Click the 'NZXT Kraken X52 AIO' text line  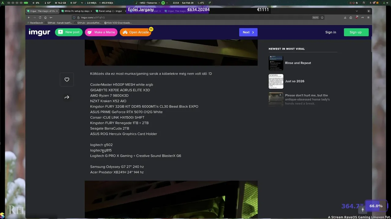pos(108,101)
